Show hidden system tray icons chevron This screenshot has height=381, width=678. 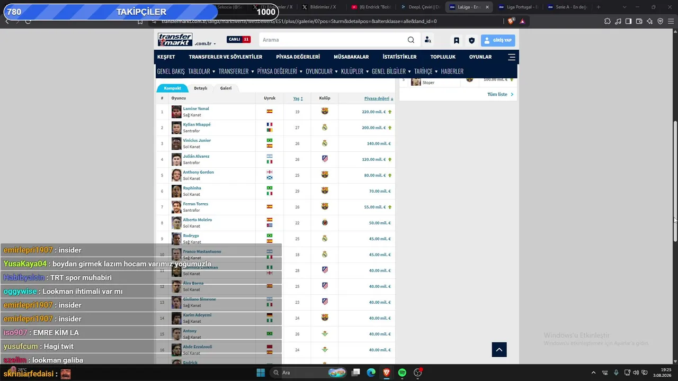593,373
